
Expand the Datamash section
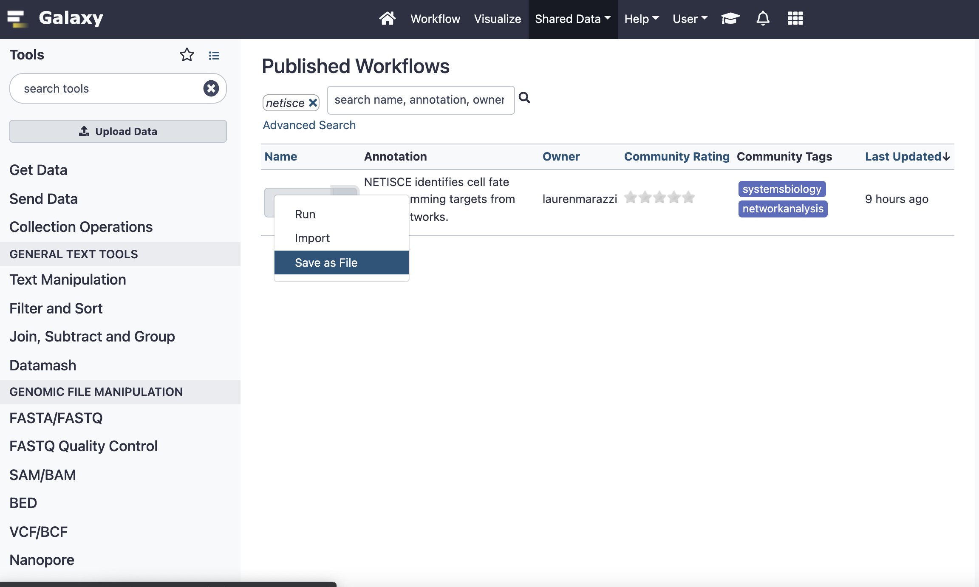(x=42, y=365)
